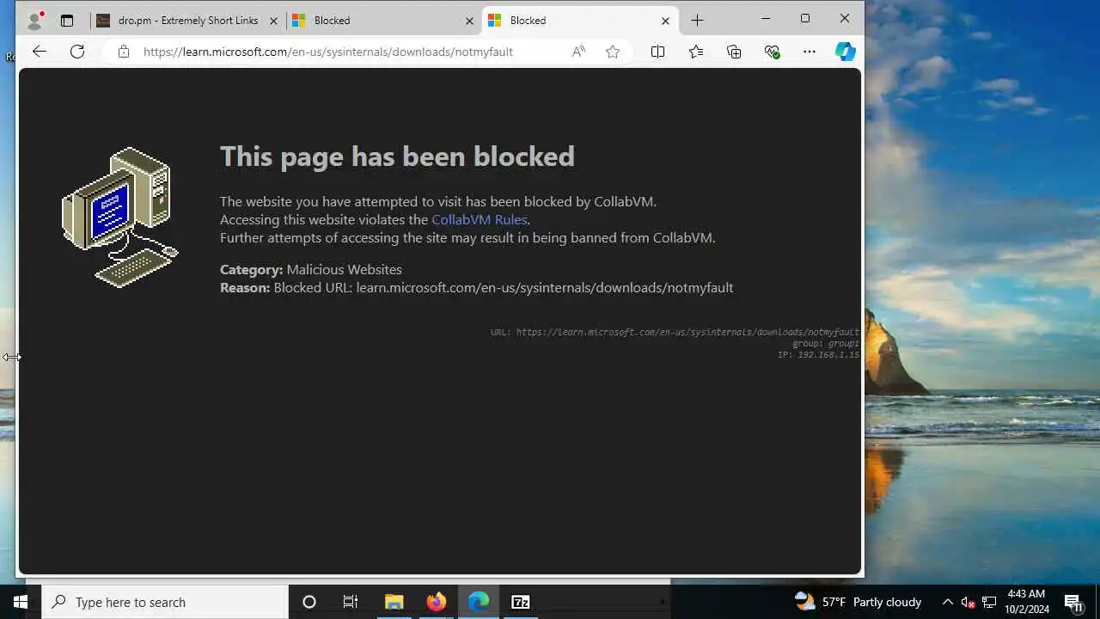Click the blocked computer illustration
Image resolution: width=1100 pixels, height=619 pixels.
pyautogui.click(x=120, y=217)
